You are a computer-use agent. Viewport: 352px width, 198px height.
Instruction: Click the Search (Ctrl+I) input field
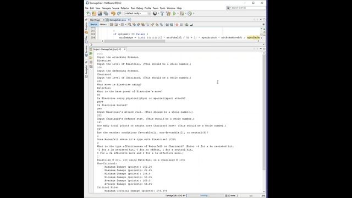point(248,8)
